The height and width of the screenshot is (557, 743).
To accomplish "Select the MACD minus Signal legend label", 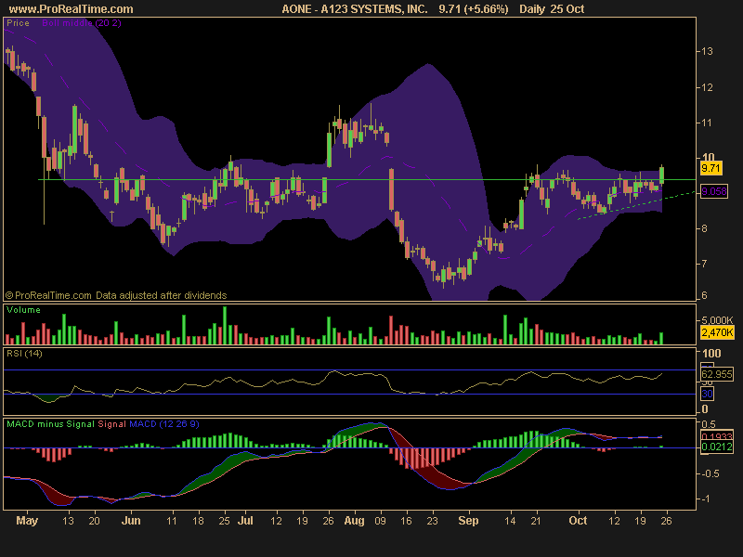I will 50,424.
